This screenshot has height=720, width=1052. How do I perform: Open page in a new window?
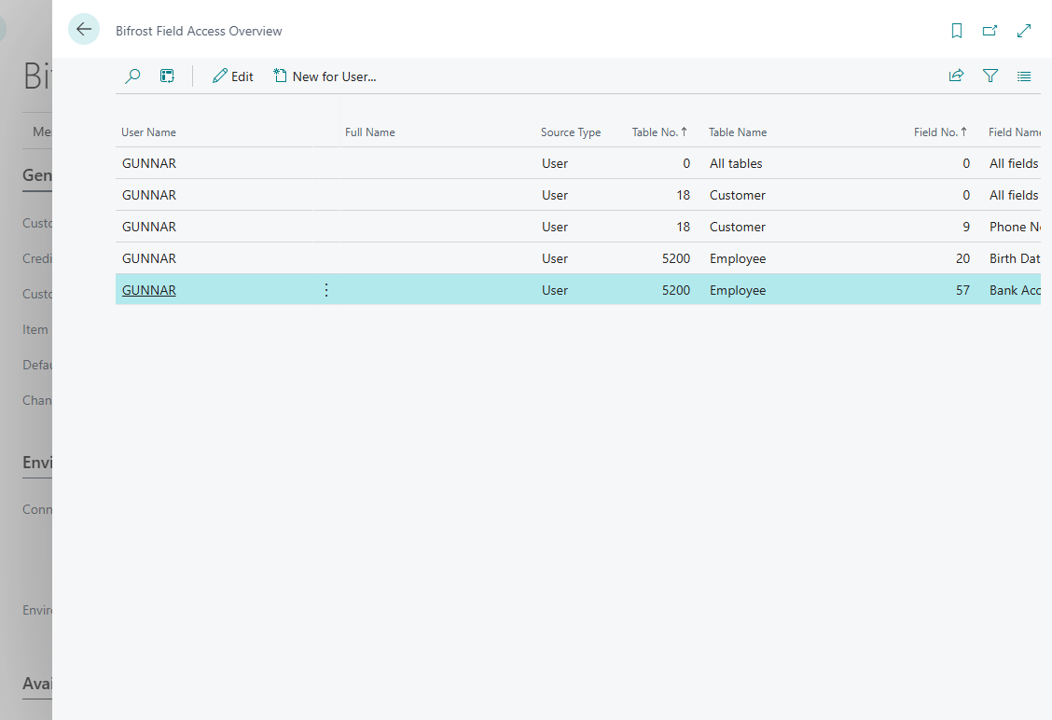coord(990,31)
